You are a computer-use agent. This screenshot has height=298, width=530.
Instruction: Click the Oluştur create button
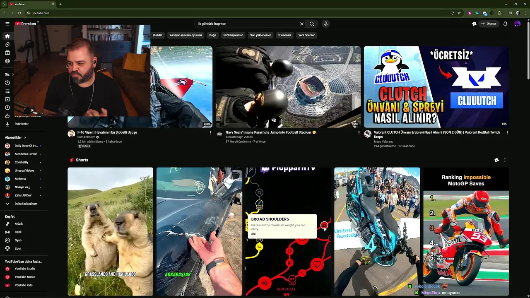[x=489, y=24]
